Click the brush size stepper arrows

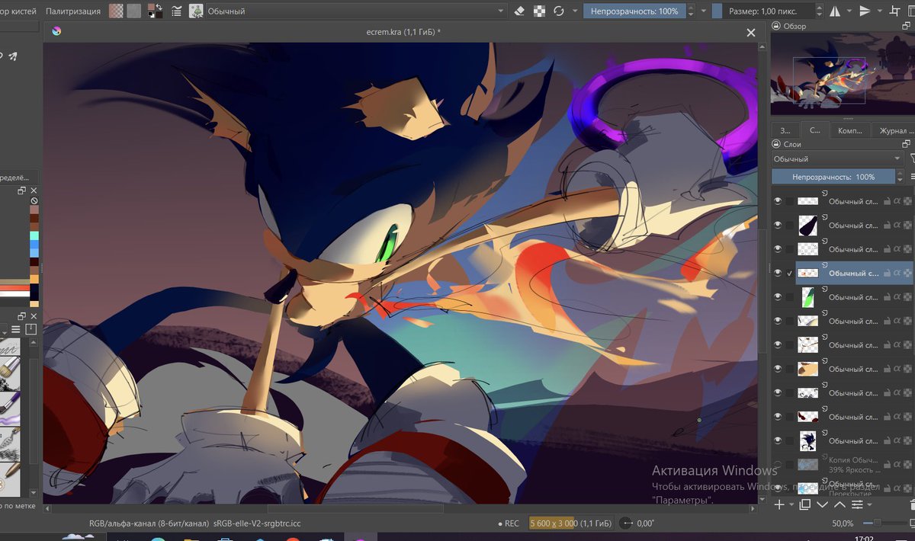pos(818,11)
